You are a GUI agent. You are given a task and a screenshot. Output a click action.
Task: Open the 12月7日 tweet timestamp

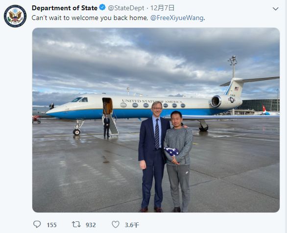click(162, 8)
